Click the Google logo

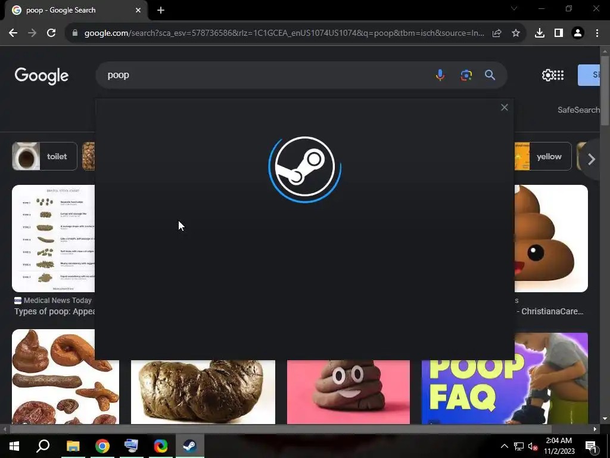click(x=42, y=76)
